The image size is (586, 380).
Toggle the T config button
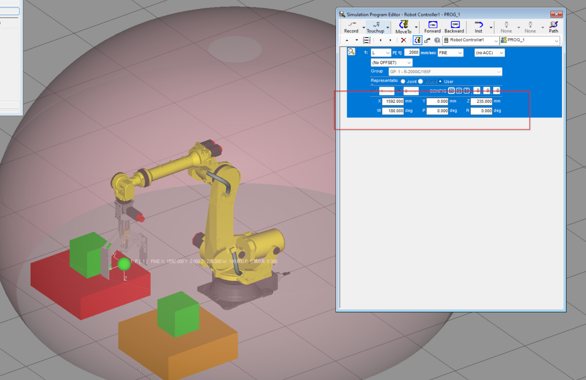tap(467, 90)
